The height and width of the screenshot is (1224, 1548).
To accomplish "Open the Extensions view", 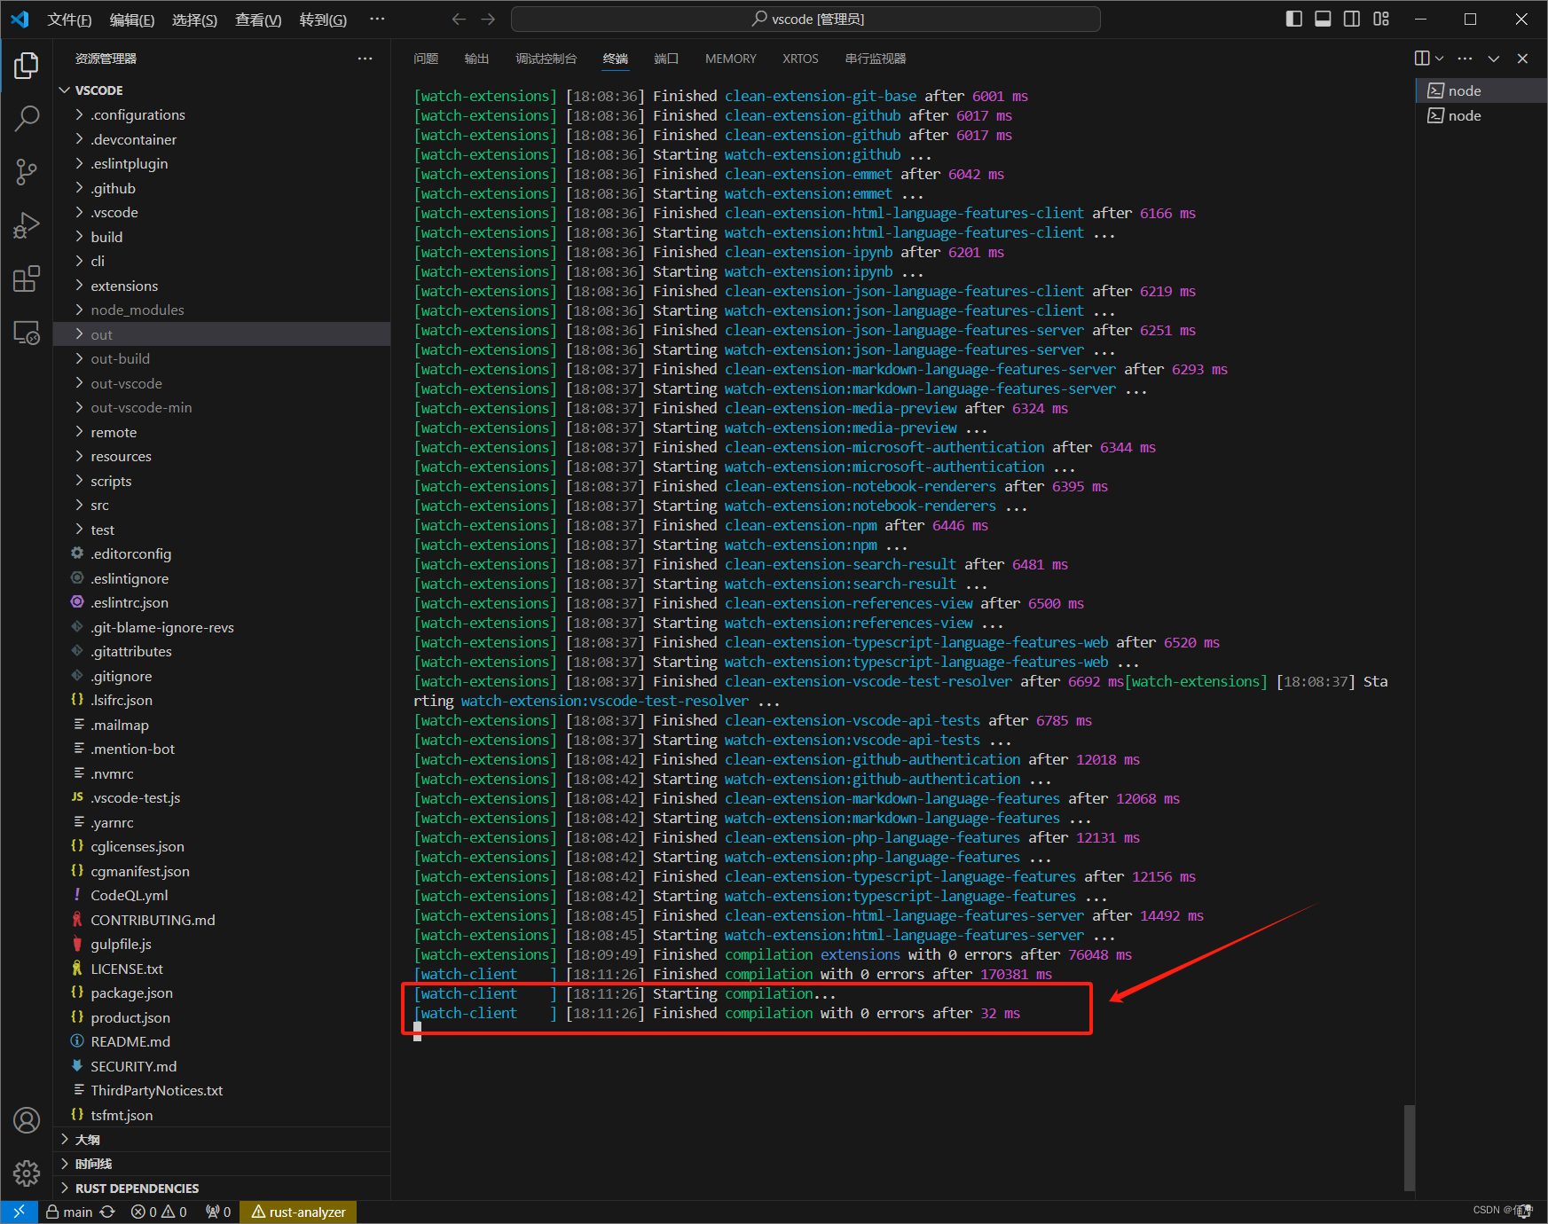I will (27, 278).
